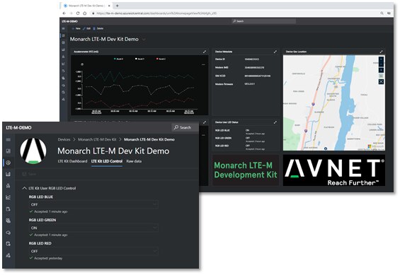Go back using browser back arrow
Screen dimensions: 400x275
pos(64,13)
